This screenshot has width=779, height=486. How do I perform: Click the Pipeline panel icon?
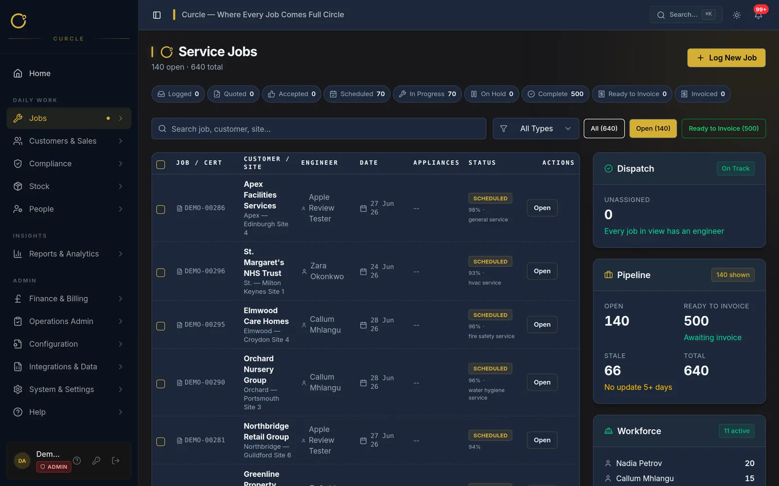pos(609,275)
